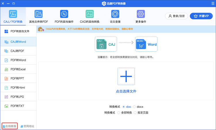
Task: Click the 温馨提示 hint text line
Action: (x=126, y=57)
